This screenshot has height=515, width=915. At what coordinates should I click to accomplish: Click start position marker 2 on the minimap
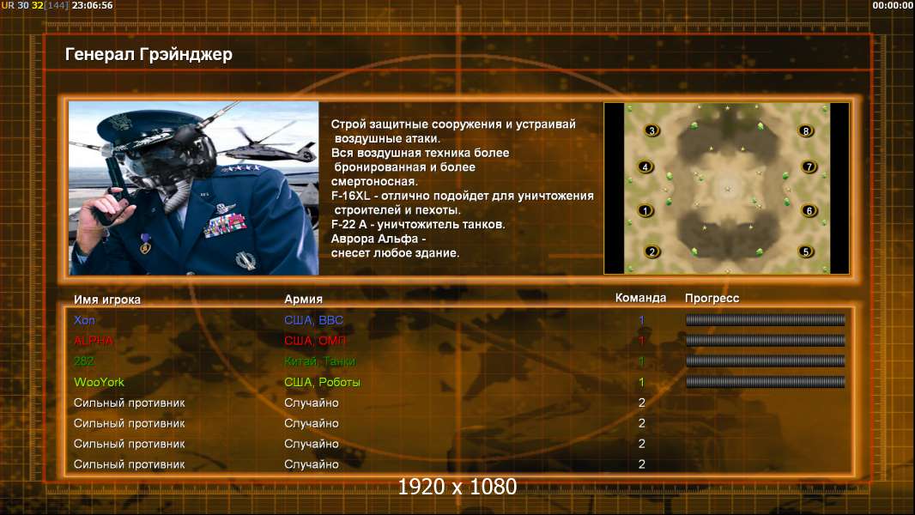click(651, 252)
